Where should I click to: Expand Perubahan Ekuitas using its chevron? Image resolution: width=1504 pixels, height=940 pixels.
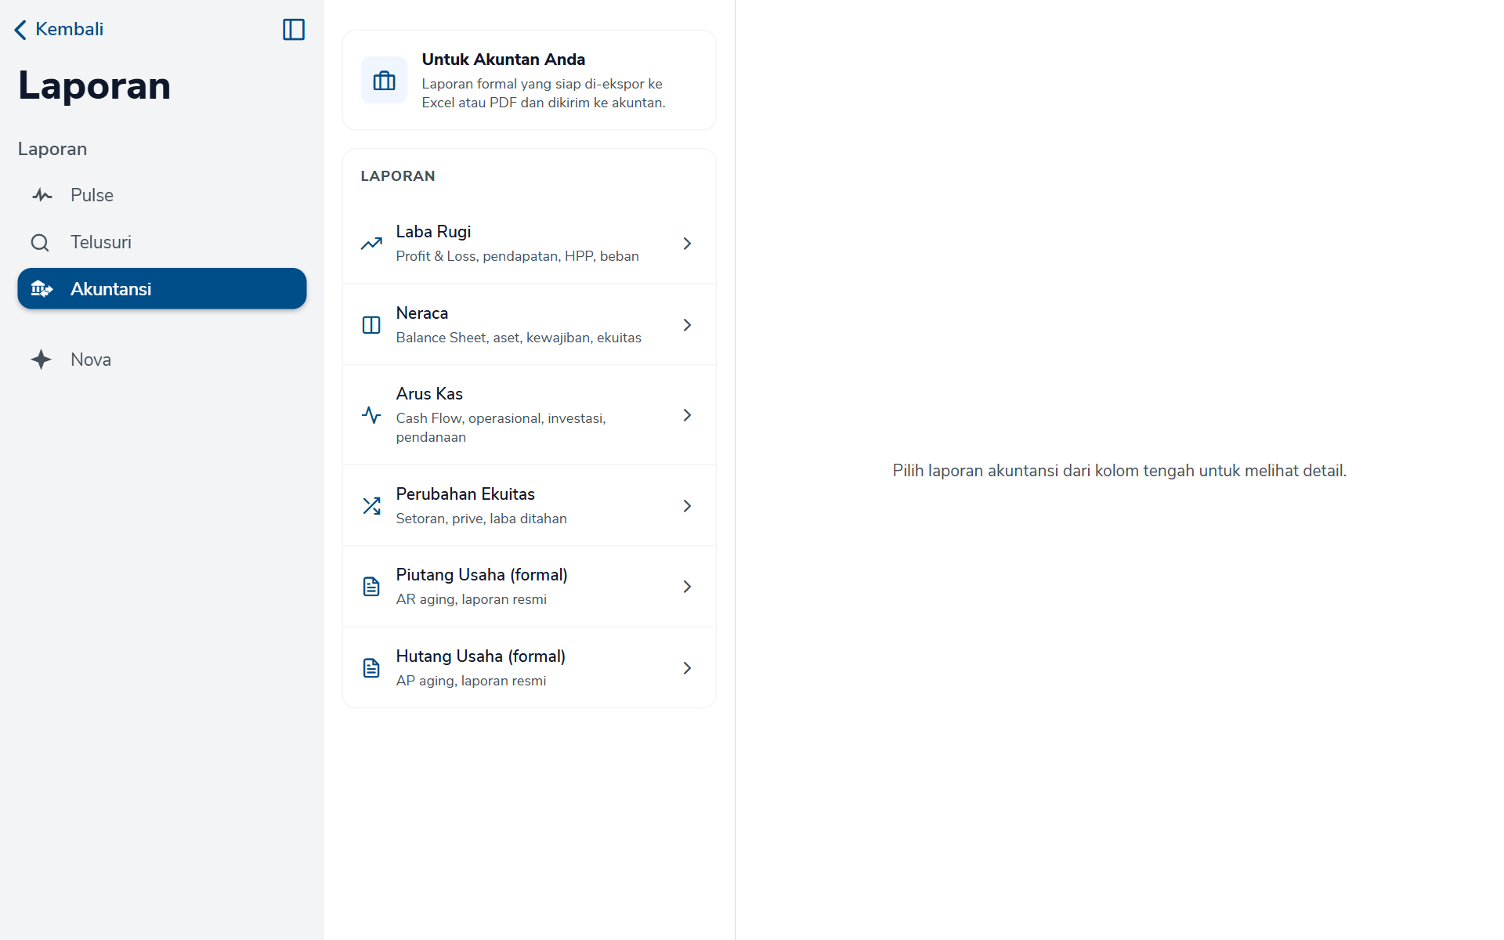[687, 506]
